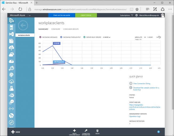Open the cloud lightning sidebar icon
This screenshot has height=136, width=174.
pos(11,61)
